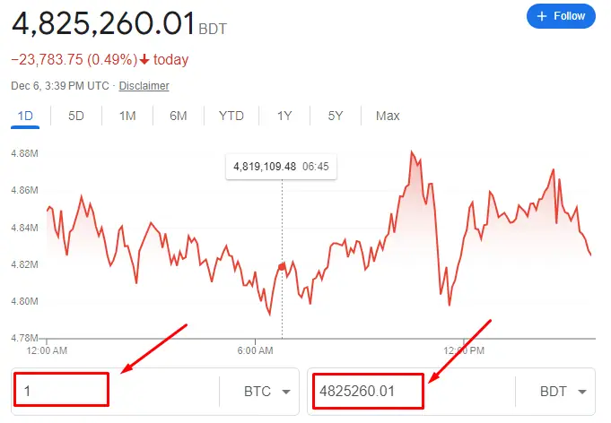The width and height of the screenshot is (611, 423).
Task: Switch to the 5D tab
Action: (76, 116)
